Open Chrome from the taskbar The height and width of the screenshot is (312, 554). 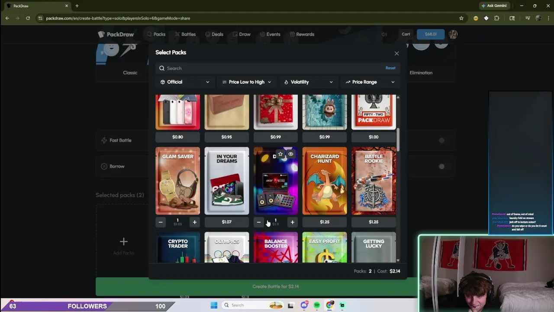pyautogui.click(x=329, y=305)
